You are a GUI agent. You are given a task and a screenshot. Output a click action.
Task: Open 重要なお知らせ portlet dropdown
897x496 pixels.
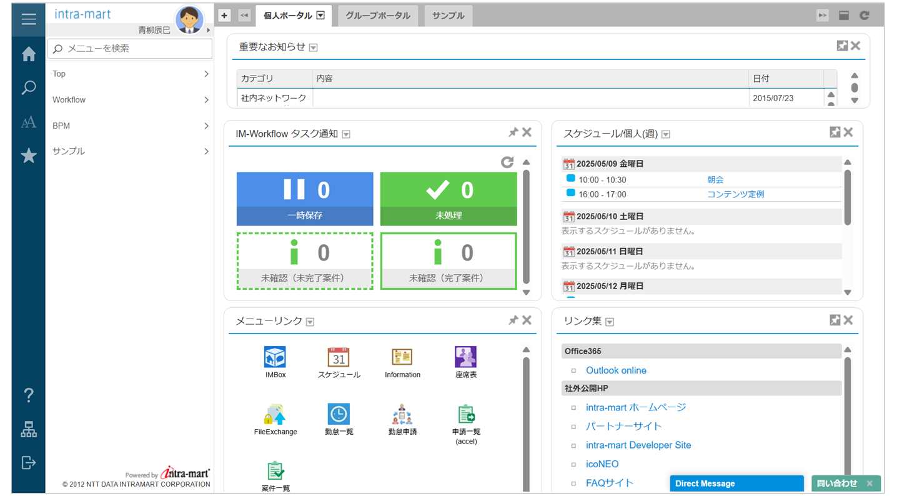(x=314, y=47)
